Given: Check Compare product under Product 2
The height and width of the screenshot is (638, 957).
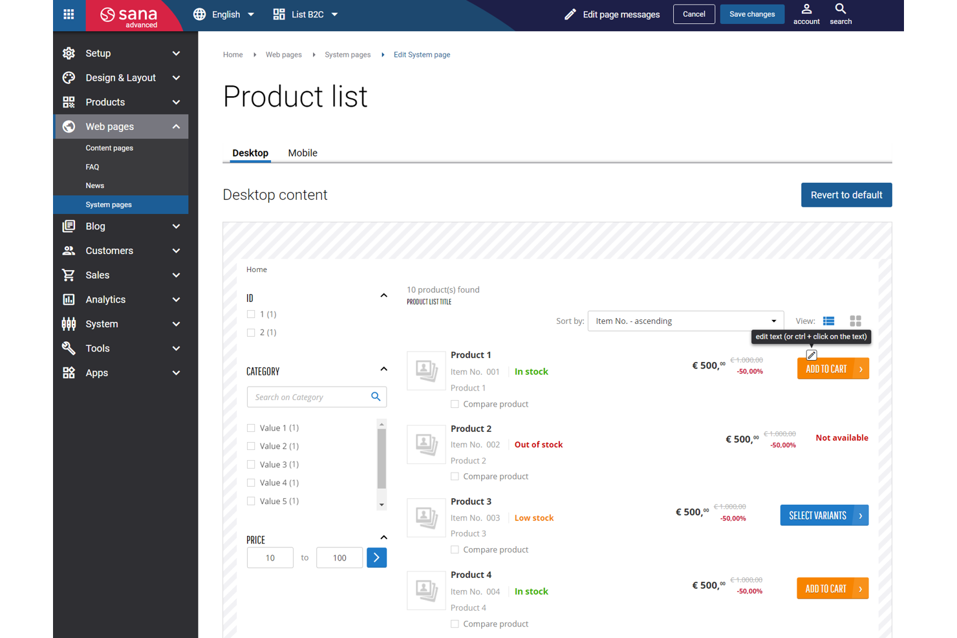Looking at the screenshot, I should (x=455, y=476).
